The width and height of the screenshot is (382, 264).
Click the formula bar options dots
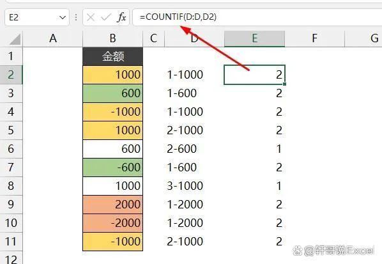[x=76, y=17]
